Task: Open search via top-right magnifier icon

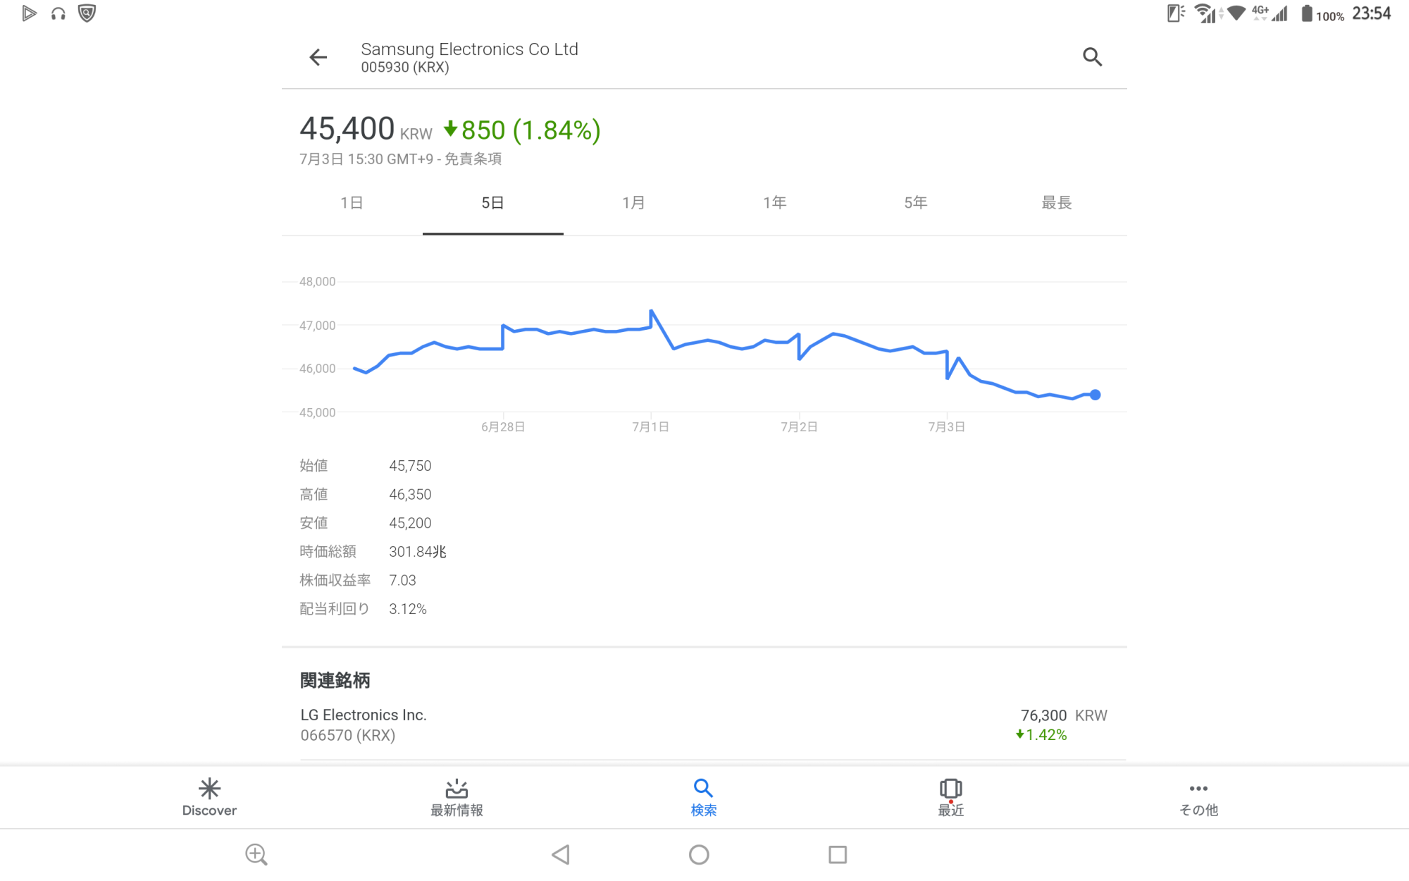Action: 1092,57
